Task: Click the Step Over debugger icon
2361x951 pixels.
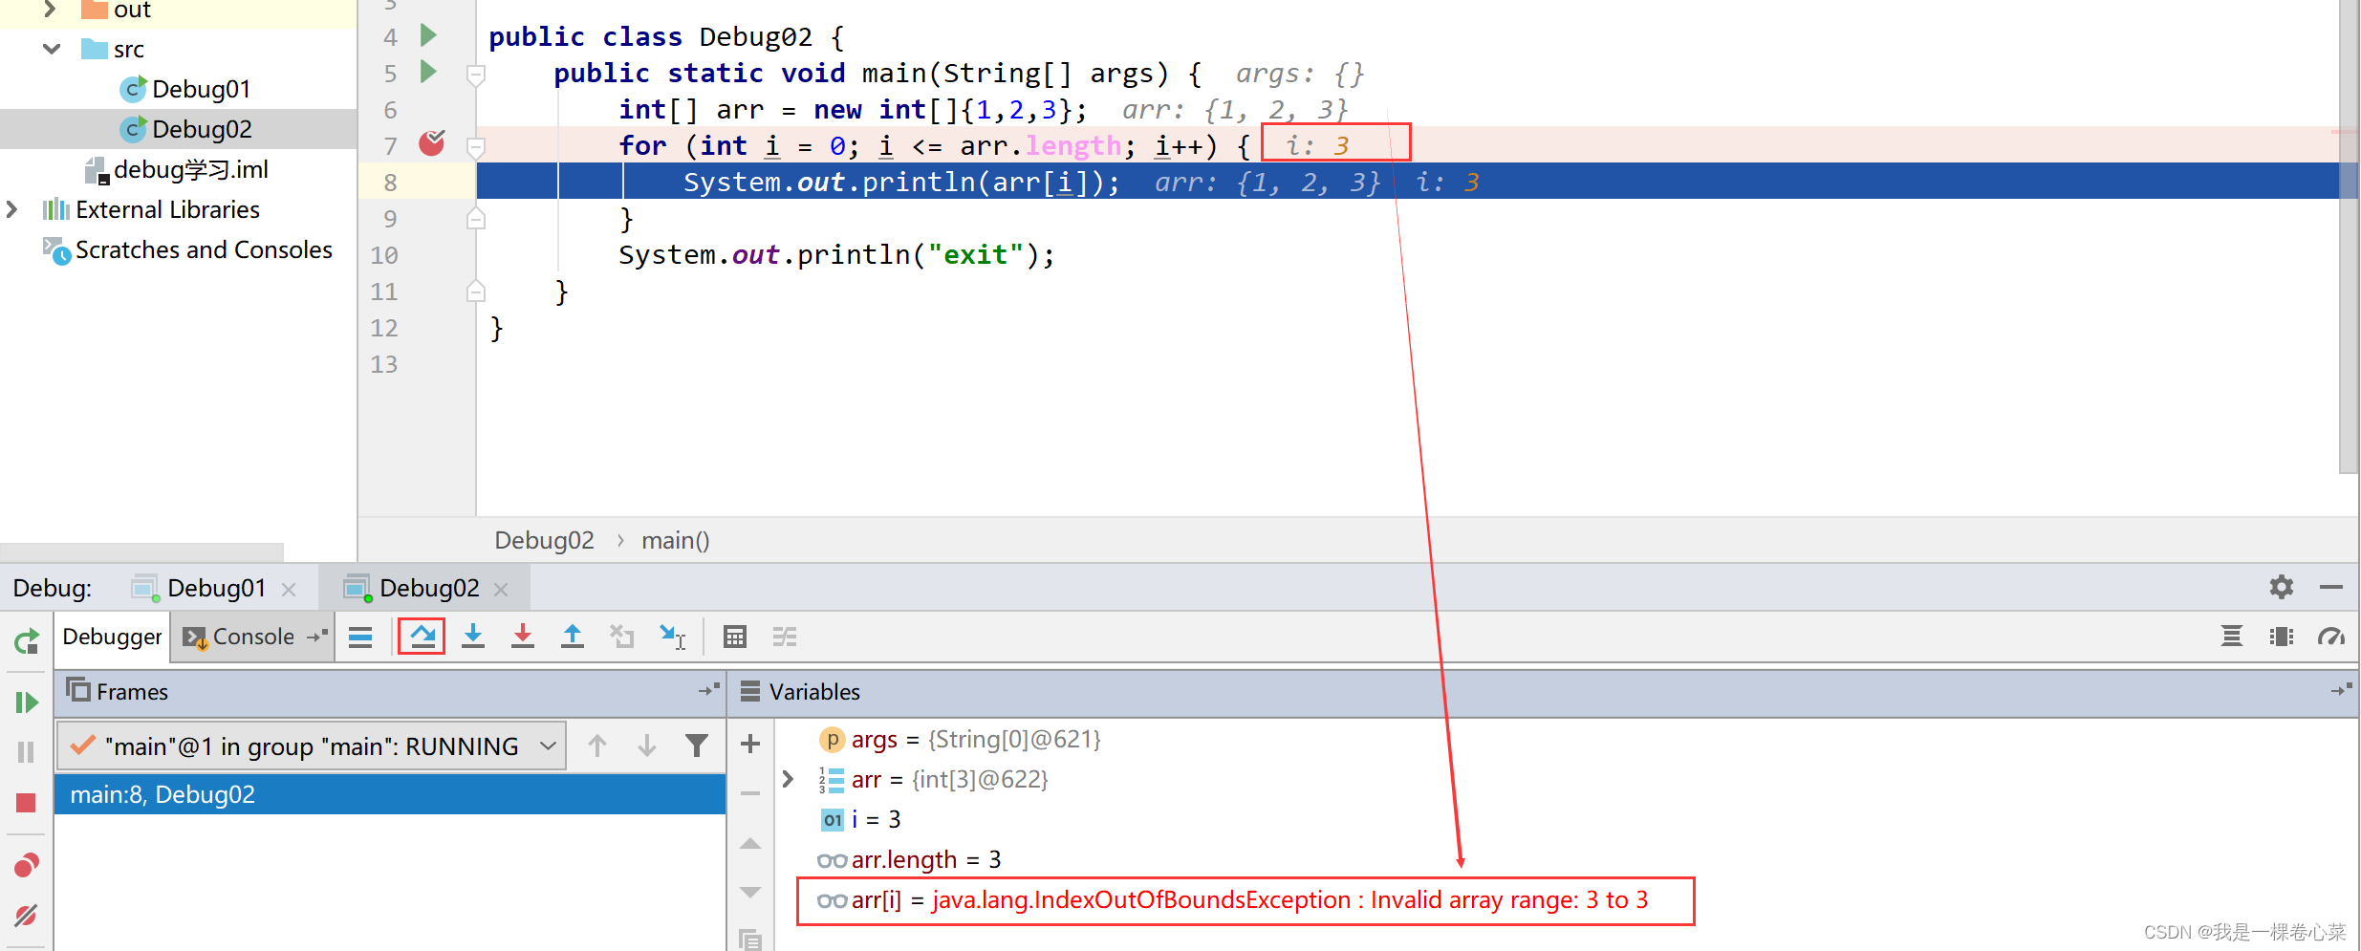Action: click(422, 637)
